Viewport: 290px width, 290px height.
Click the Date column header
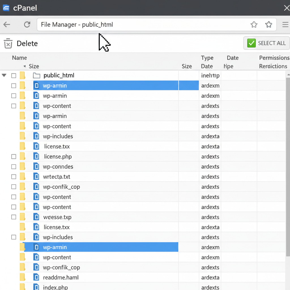coord(232,58)
